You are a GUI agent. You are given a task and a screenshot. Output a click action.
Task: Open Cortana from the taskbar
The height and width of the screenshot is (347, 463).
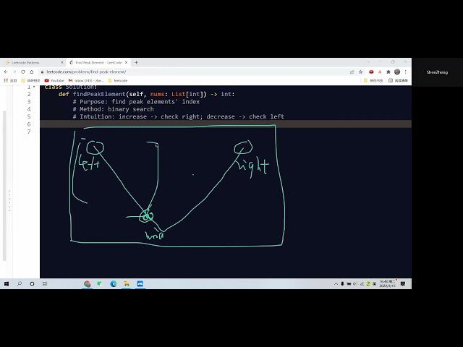[32, 283]
